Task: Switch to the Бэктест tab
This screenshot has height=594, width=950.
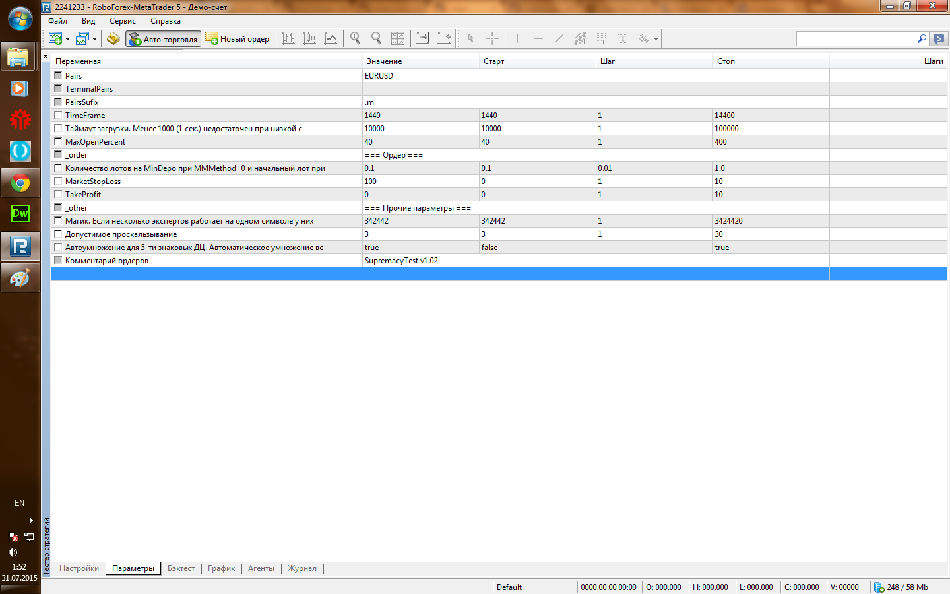Action: click(181, 568)
